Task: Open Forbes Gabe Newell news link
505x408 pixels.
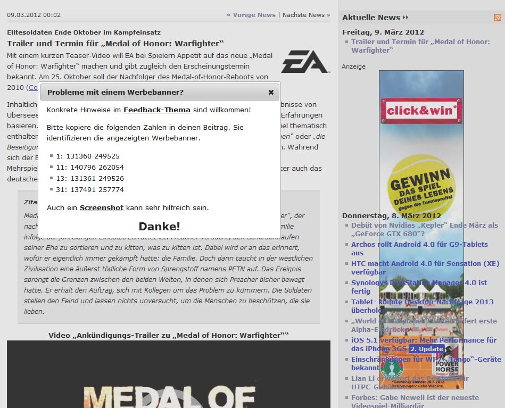Action: 415,402
